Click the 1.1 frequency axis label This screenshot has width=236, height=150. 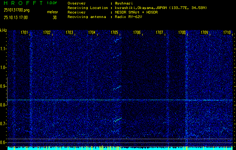pos(3,49)
